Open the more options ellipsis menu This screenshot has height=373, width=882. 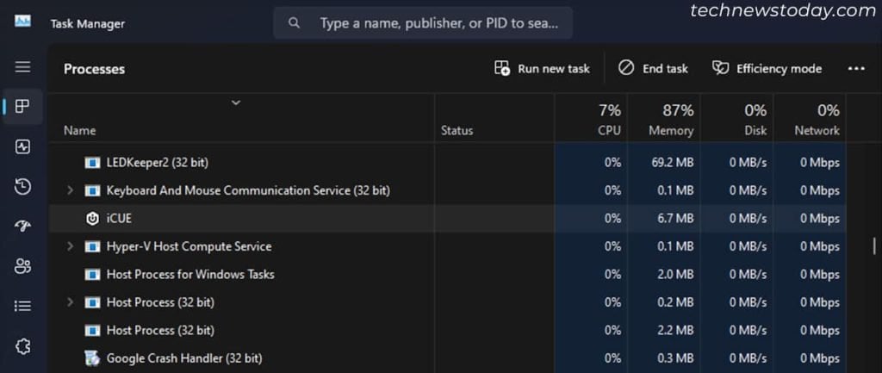(856, 69)
